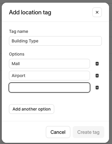Edit the Airport option field
Image resolution: width=112 pixels, height=144 pixels.
tap(49, 76)
